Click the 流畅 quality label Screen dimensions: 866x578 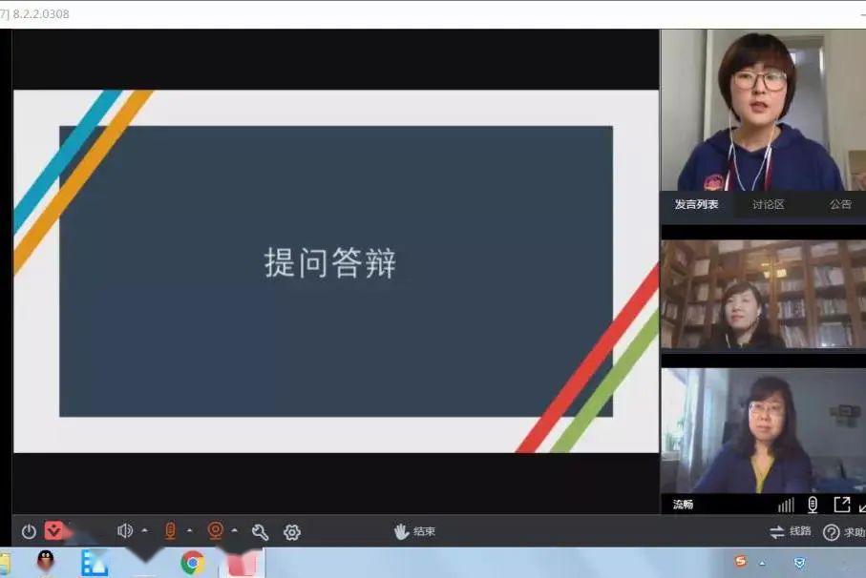point(684,505)
